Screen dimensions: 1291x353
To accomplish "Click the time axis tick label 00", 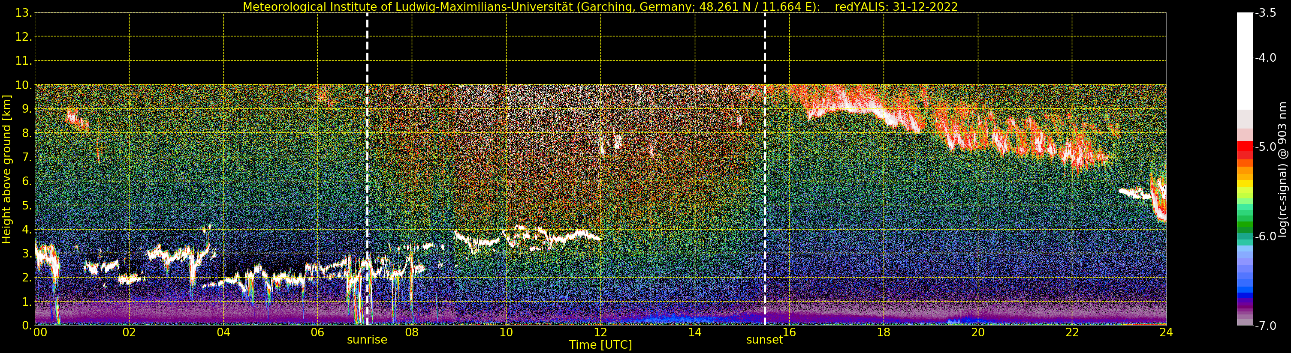I will pos(40,332).
